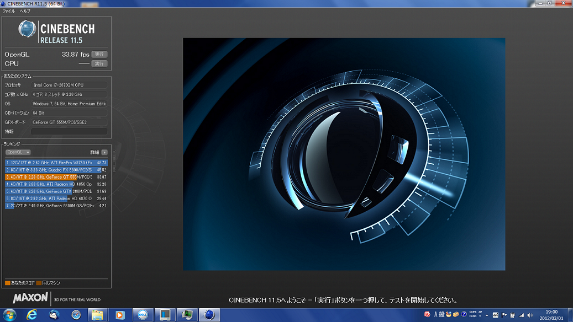Image resolution: width=573 pixels, height=322 pixels.
Task: Click the Action Center flag tray icon
Action: pyautogui.click(x=504, y=315)
